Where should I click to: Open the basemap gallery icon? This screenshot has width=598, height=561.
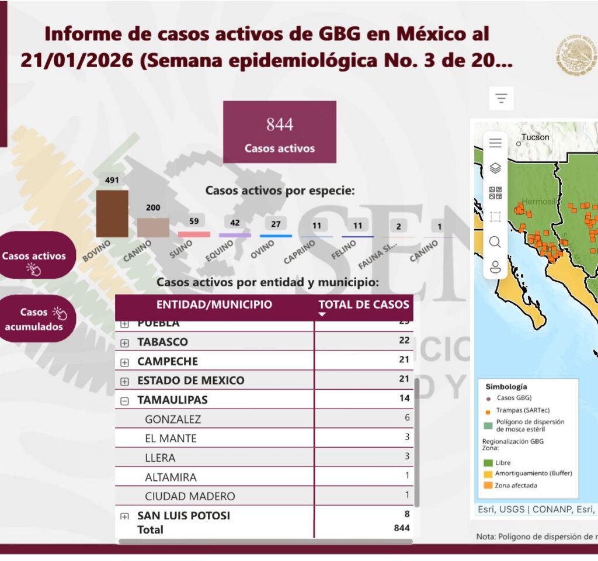[x=495, y=193]
